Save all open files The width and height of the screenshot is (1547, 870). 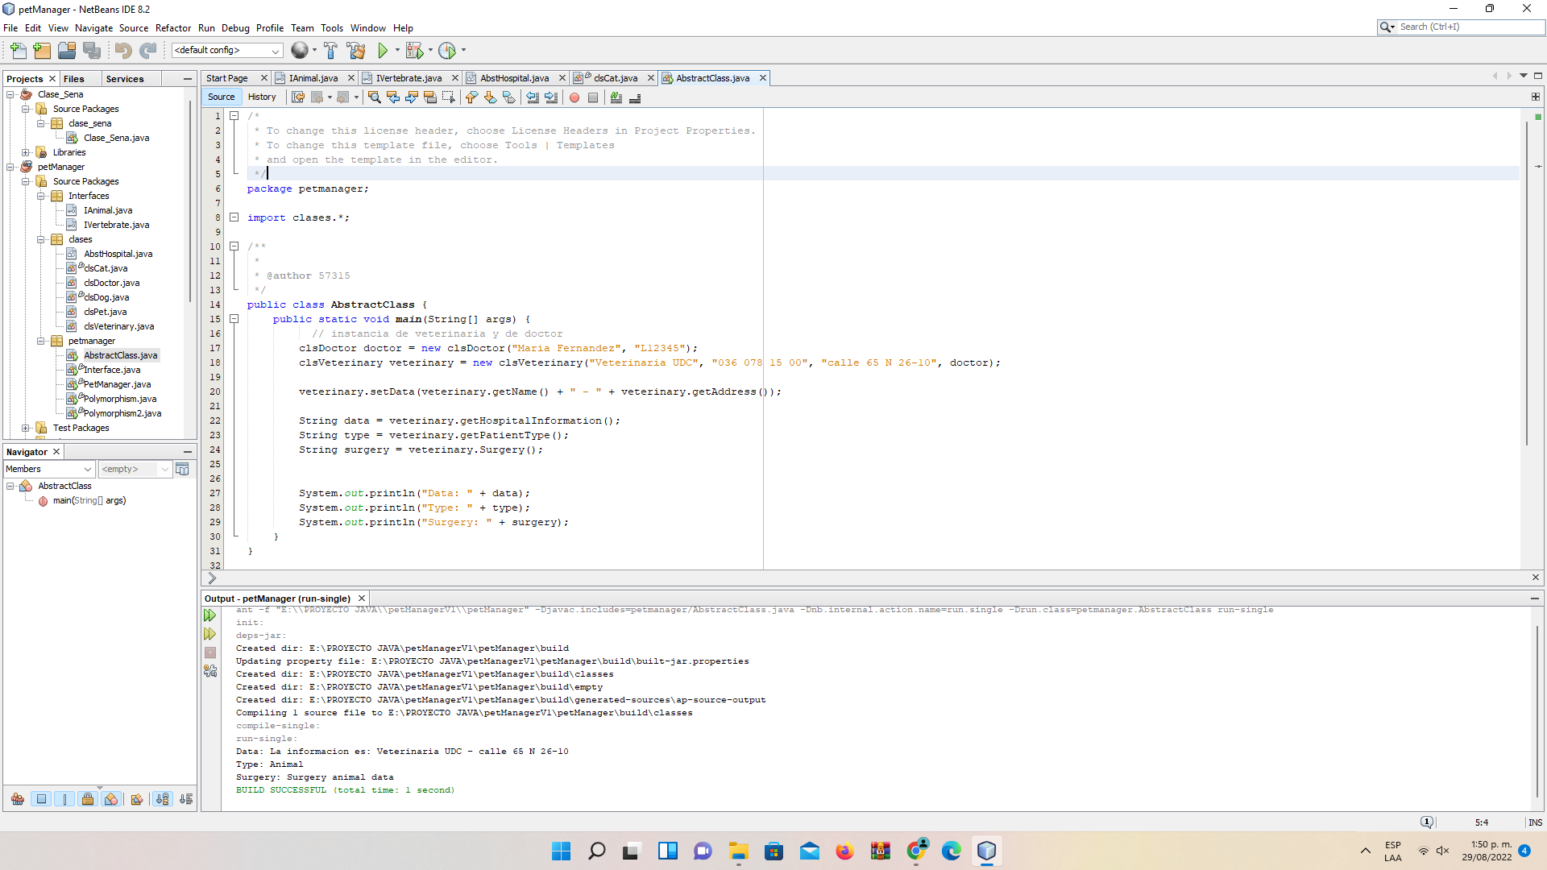tap(93, 50)
